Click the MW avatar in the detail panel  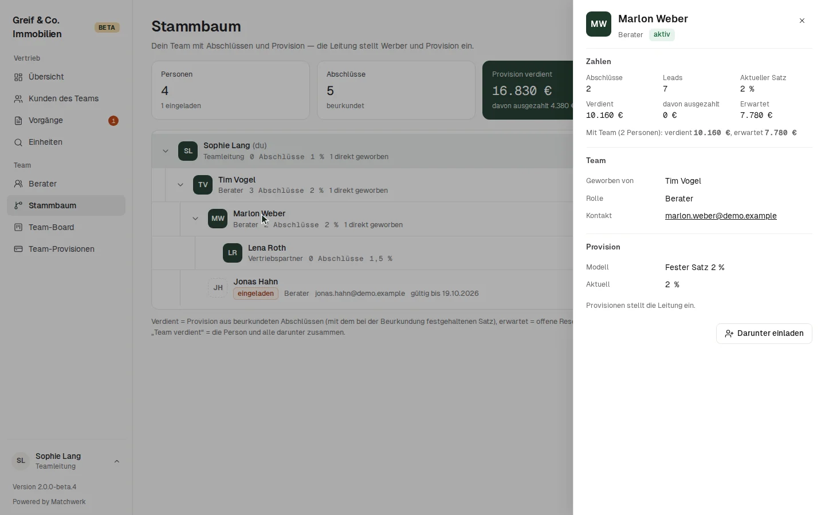coord(599,24)
